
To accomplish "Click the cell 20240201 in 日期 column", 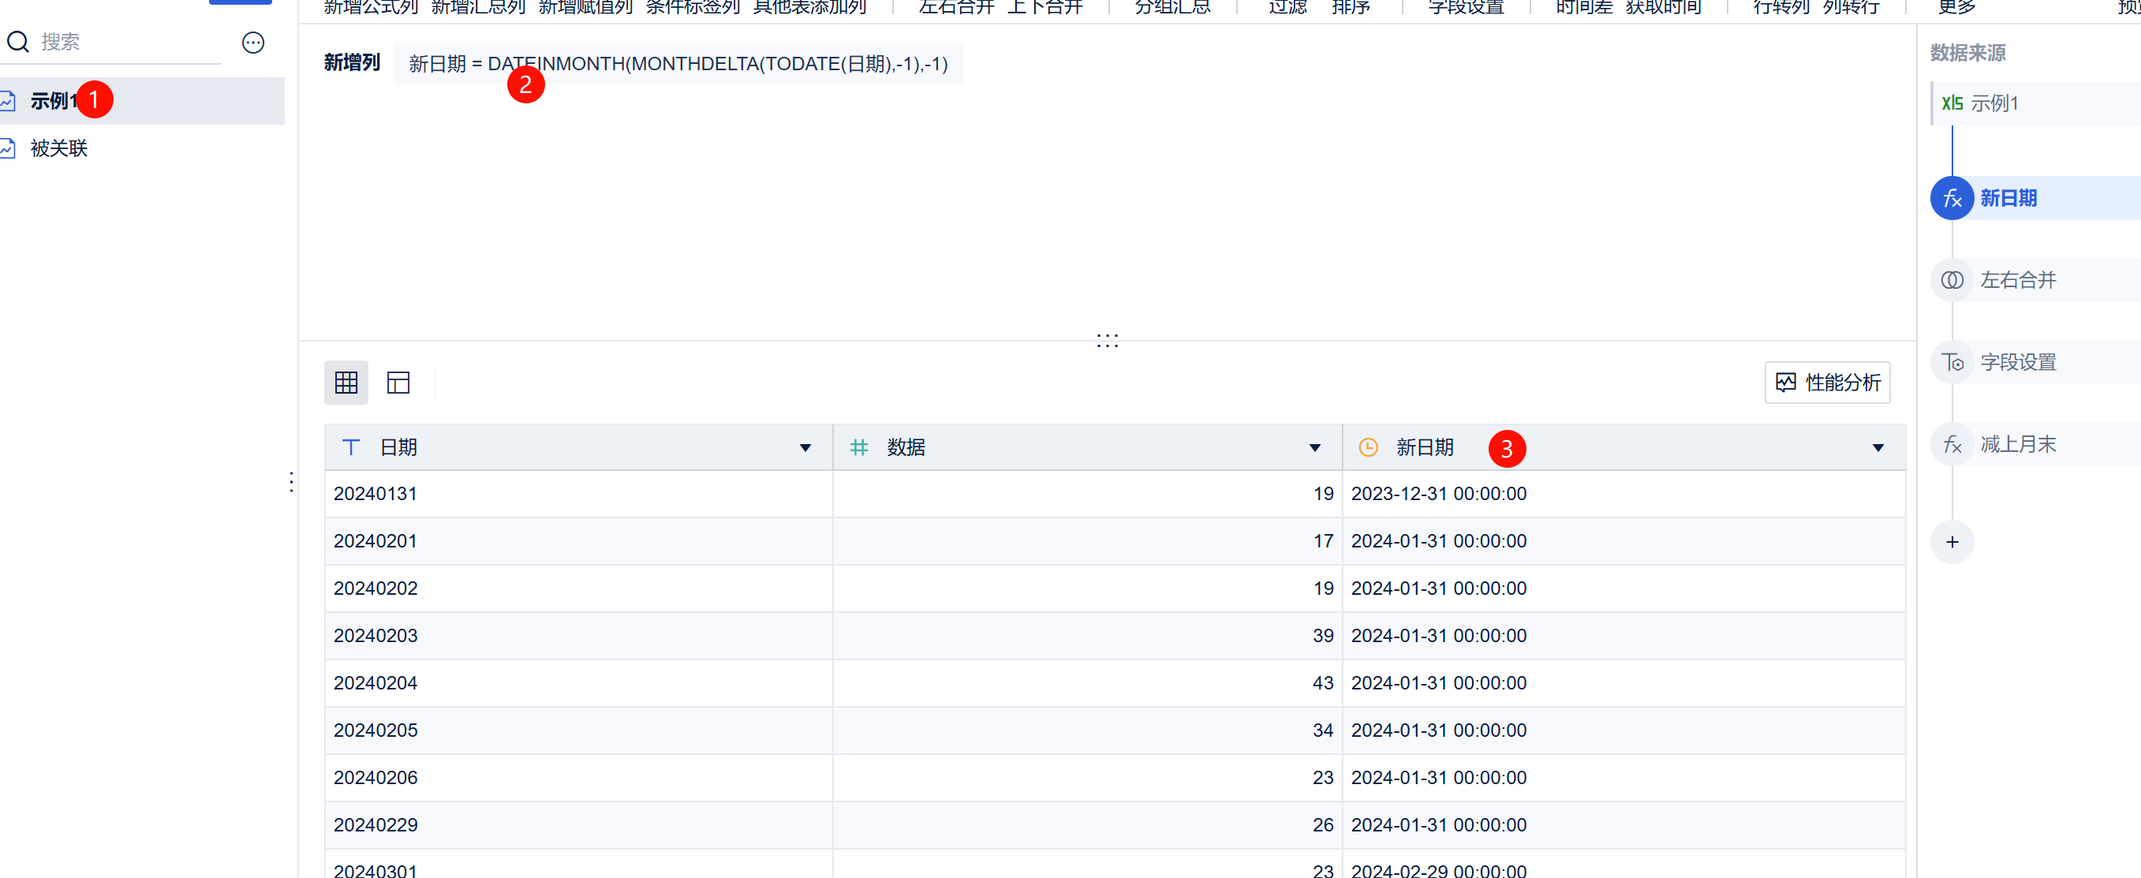I will tap(578, 541).
